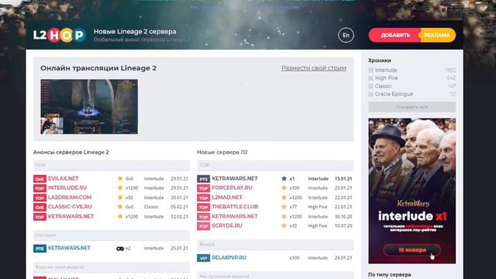Open SCRYDE.RU server link

(x=227, y=226)
